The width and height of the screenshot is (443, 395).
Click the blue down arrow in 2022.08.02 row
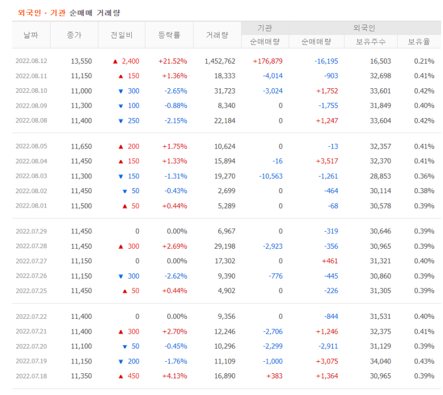point(125,191)
